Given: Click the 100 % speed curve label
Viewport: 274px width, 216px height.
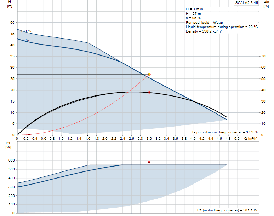Looking at the screenshot, I should 25,31.
